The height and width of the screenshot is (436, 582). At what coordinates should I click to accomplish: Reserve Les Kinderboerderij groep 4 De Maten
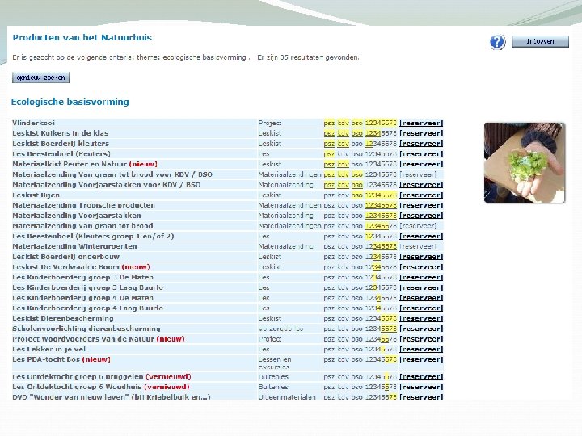[x=421, y=298]
